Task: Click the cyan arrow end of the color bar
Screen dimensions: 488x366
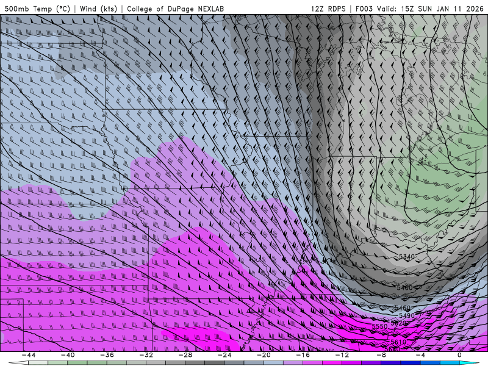Action: coord(469,363)
